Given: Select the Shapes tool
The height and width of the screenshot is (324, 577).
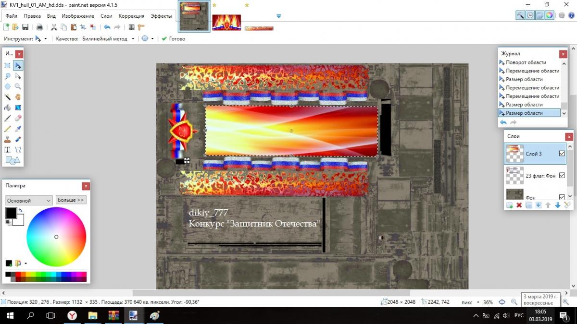Looking at the screenshot, I should pos(13,160).
